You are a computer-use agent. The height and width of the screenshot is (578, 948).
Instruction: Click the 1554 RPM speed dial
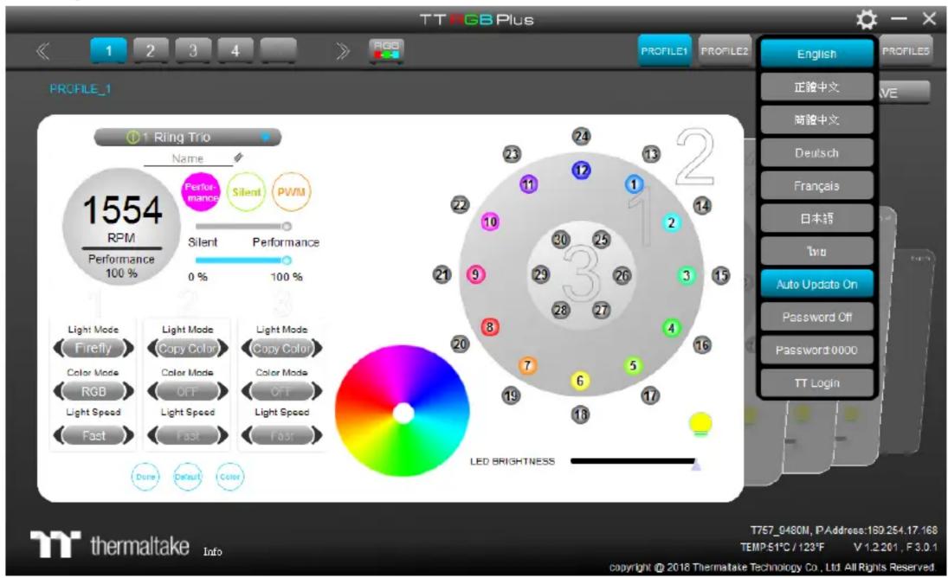(121, 227)
